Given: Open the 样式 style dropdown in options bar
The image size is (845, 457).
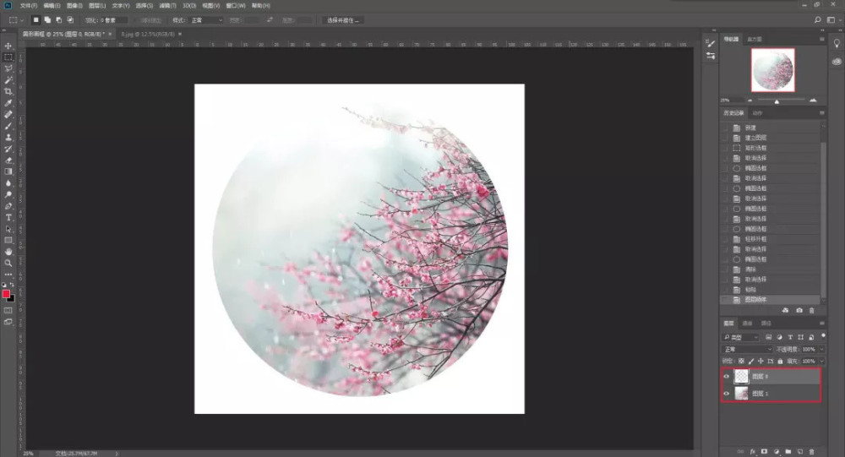Looking at the screenshot, I should [x=207, y=19].
